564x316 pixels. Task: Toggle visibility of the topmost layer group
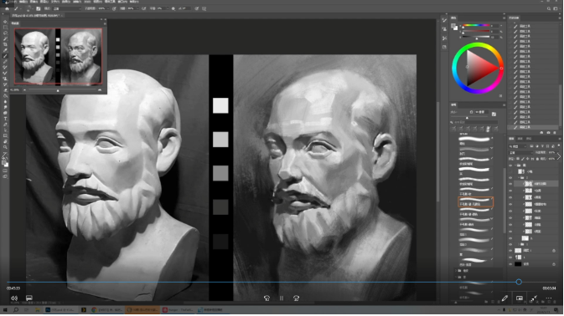510,166
